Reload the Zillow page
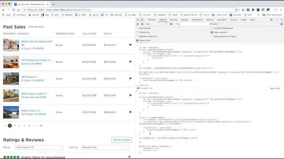The image size is (284, 159). coord(14,10)
